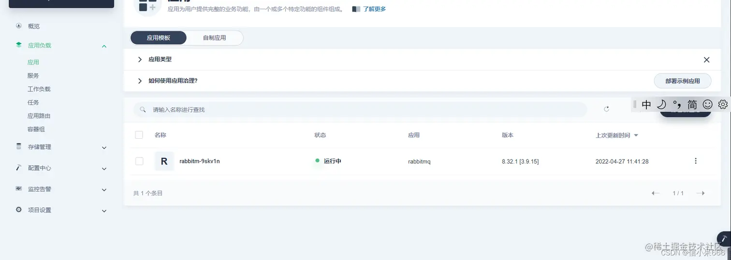The image size is (731, 260).
Task: Expand the 监控告警 section chevron
Action: tap(104, 190)
